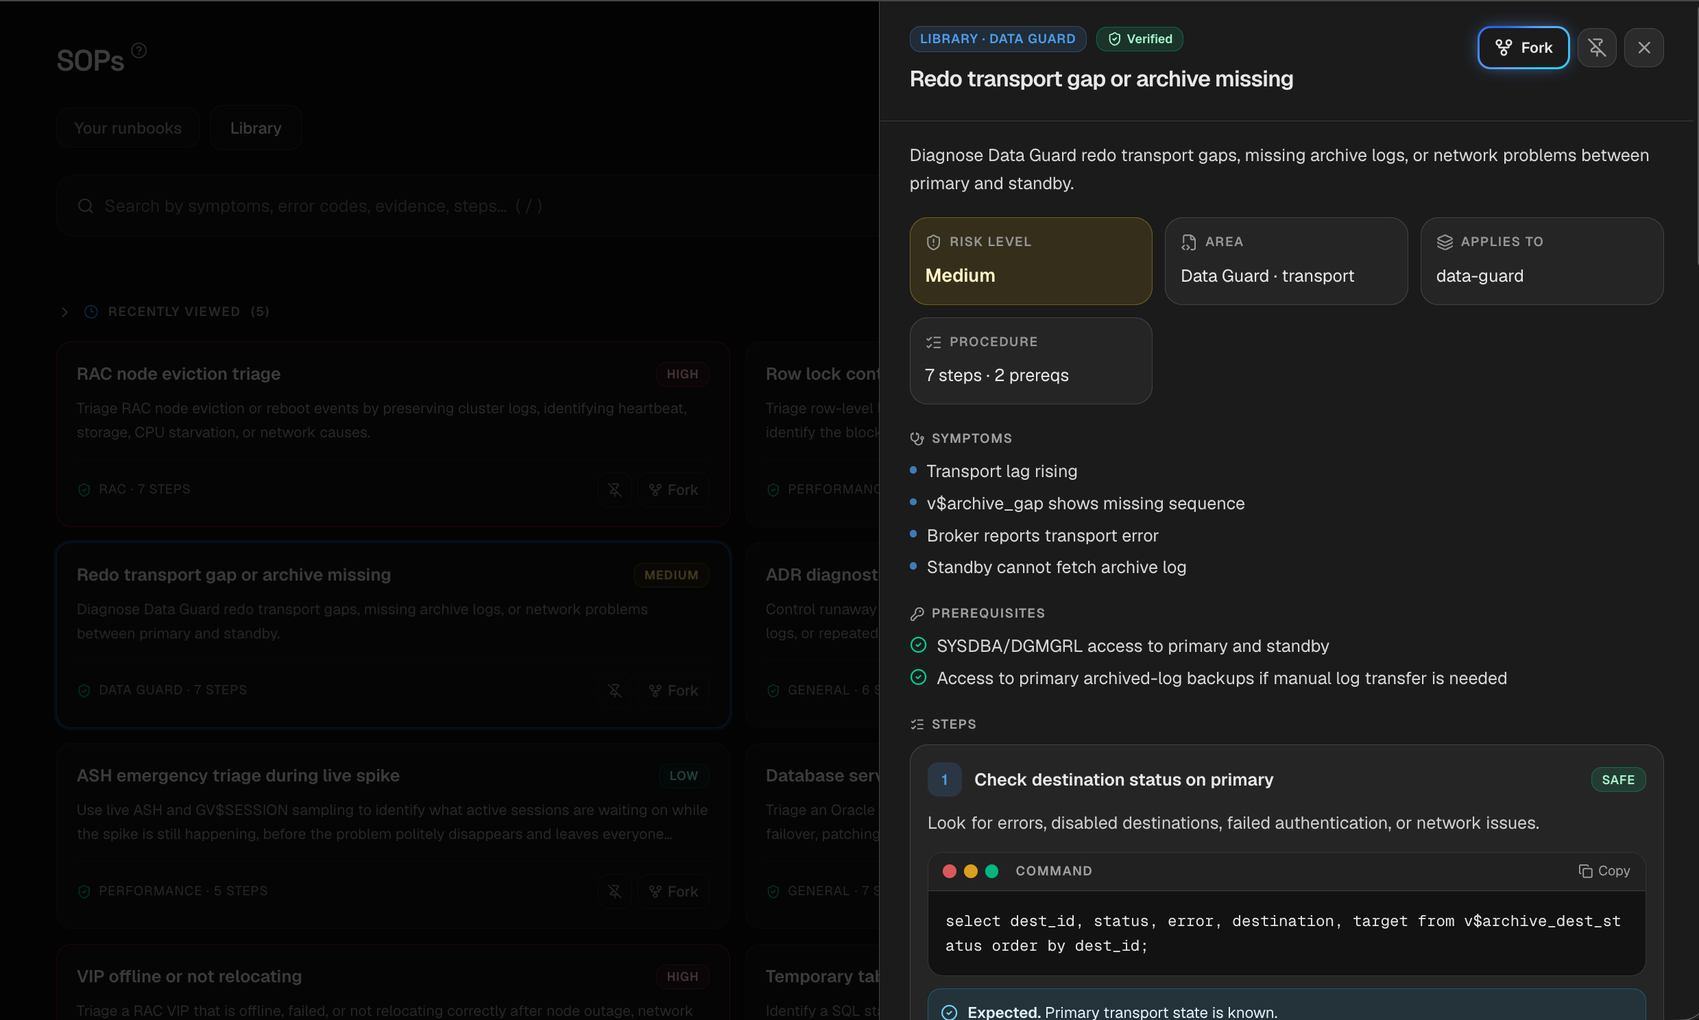Close the SOP detail panel
The height and width of the screenshot is (1020, 1699).
coord(1643,47)
